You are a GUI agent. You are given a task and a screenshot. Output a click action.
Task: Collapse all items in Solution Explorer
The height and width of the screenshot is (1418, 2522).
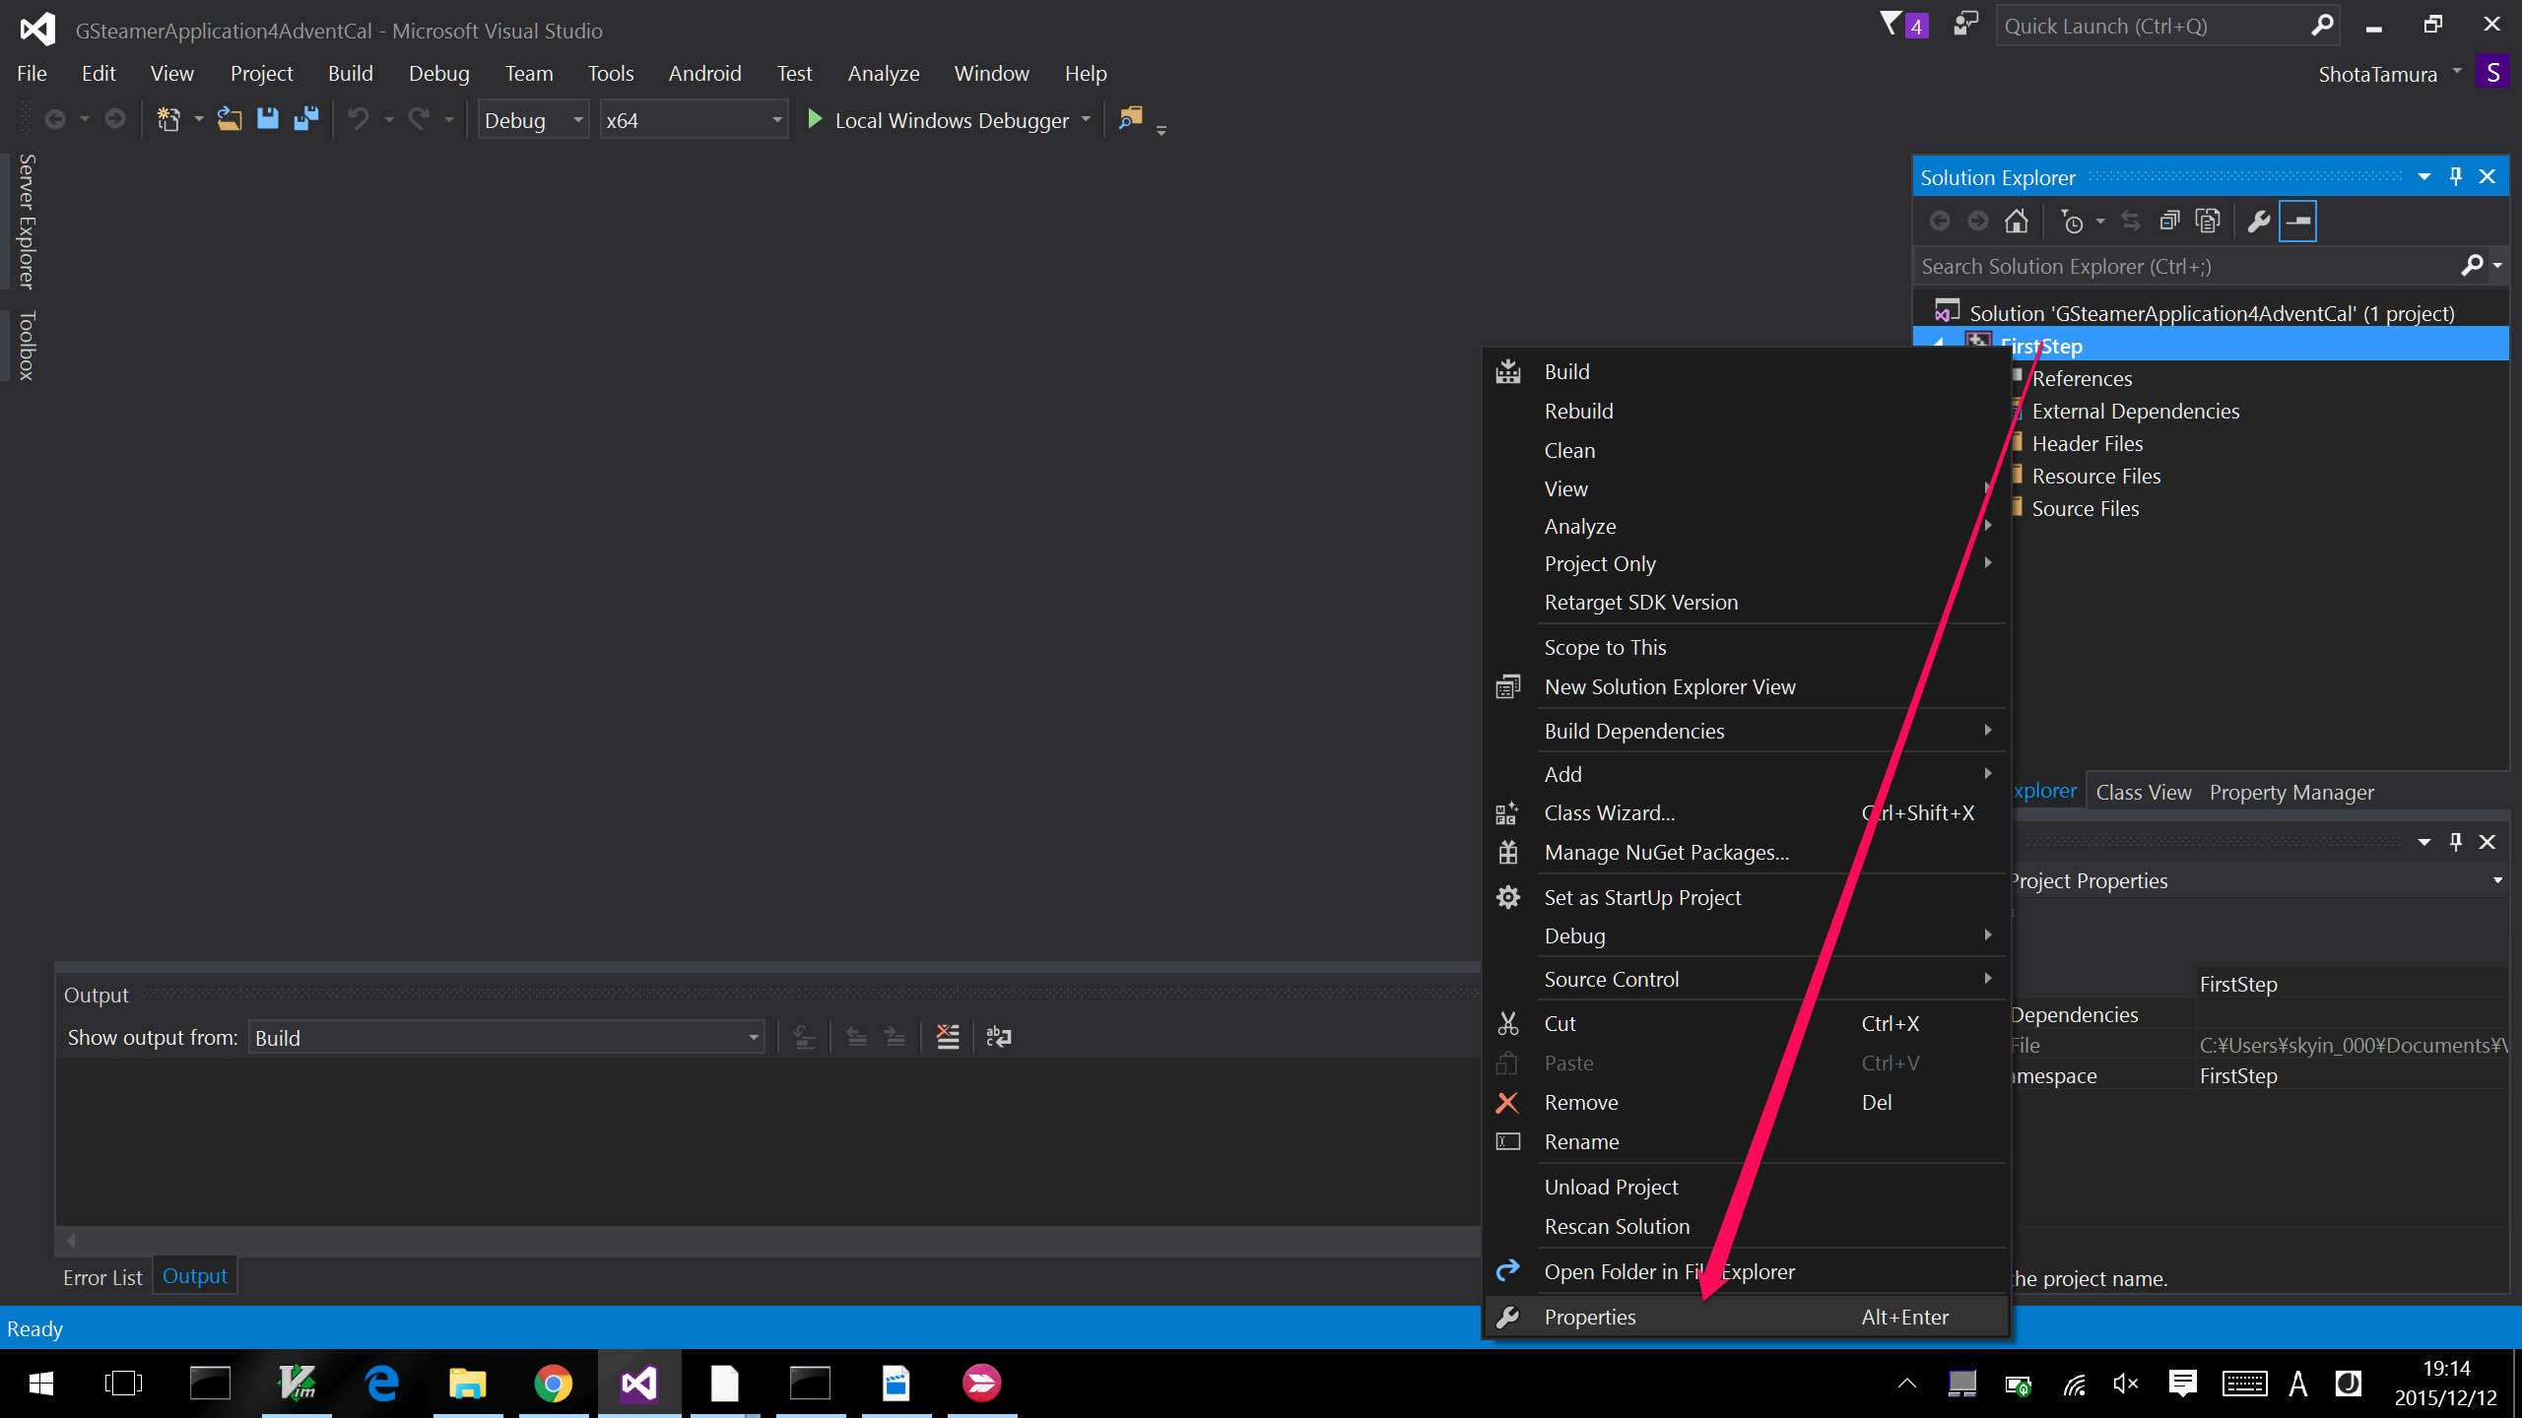pos(2170,221)
